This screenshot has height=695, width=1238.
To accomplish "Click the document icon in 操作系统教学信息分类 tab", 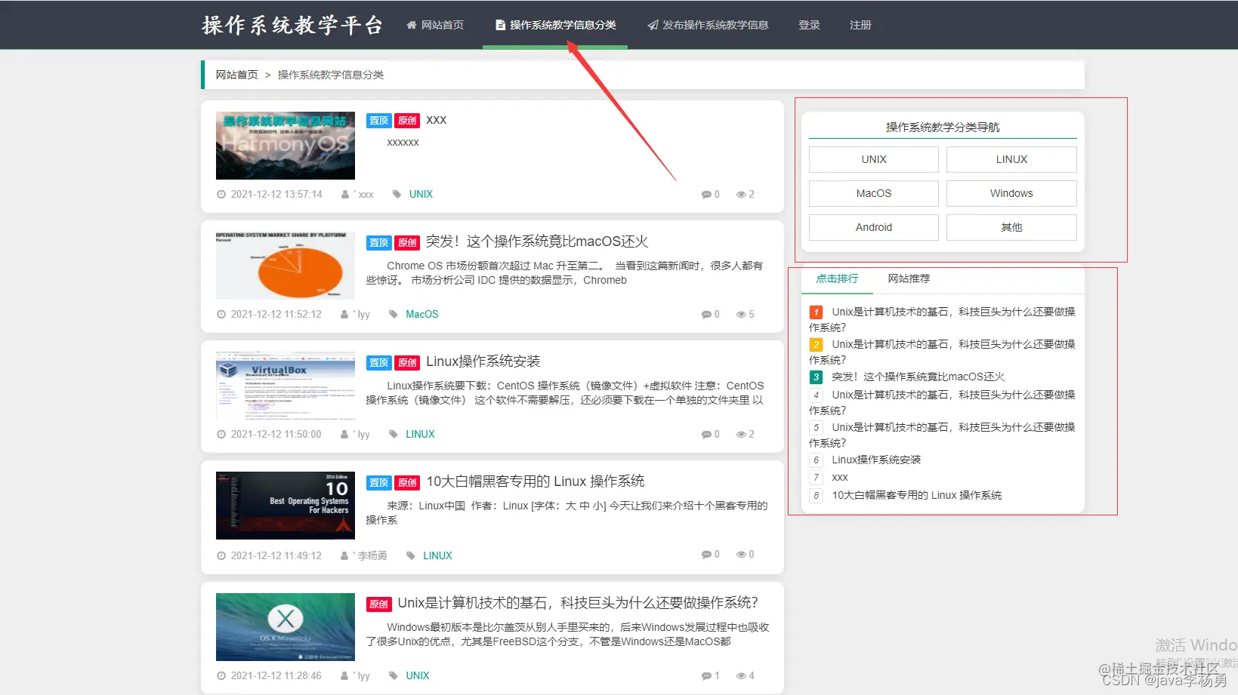I will click(500, 25).
